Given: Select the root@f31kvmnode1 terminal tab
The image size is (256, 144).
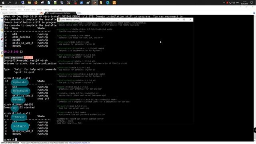Looking at the screenshot, I should (60, 13).
